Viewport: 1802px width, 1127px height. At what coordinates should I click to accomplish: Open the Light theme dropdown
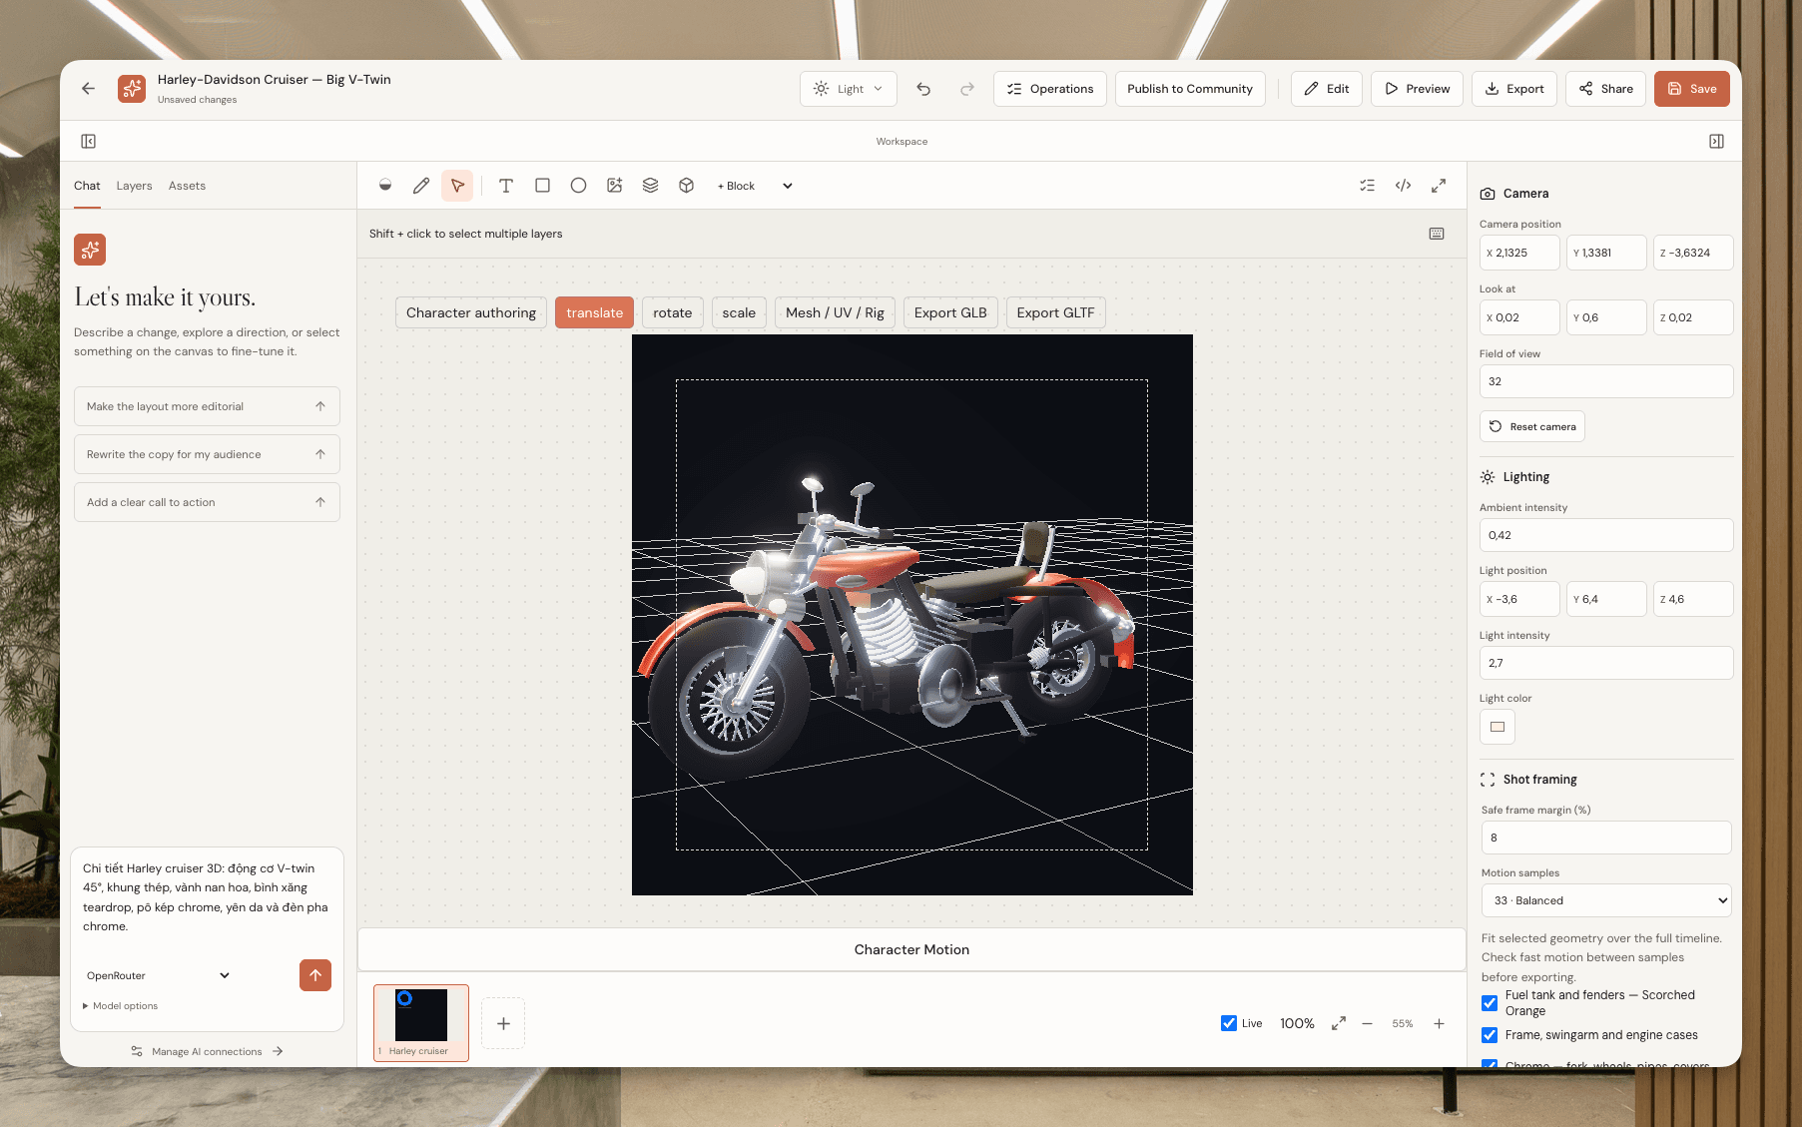pos(849,89)
